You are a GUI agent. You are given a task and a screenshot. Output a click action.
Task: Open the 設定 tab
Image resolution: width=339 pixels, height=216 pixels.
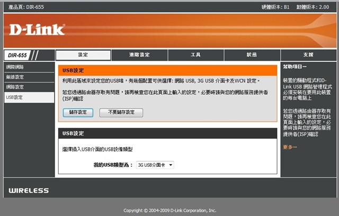(83, 55)
